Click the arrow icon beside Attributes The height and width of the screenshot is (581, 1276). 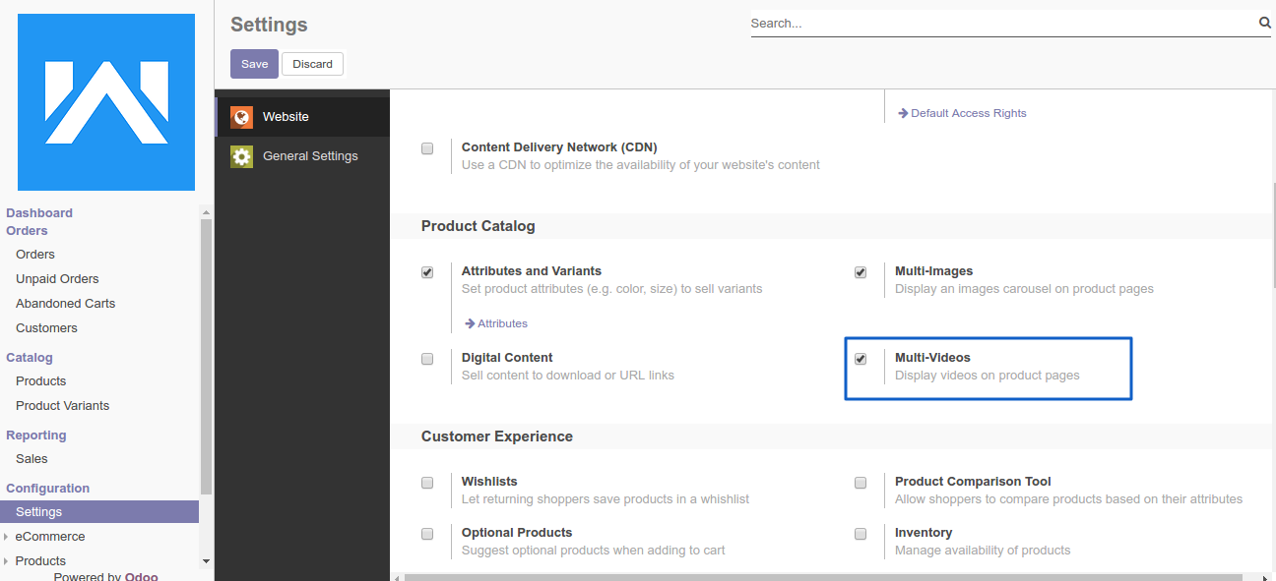pyautogui.click(x=471, y=323)
